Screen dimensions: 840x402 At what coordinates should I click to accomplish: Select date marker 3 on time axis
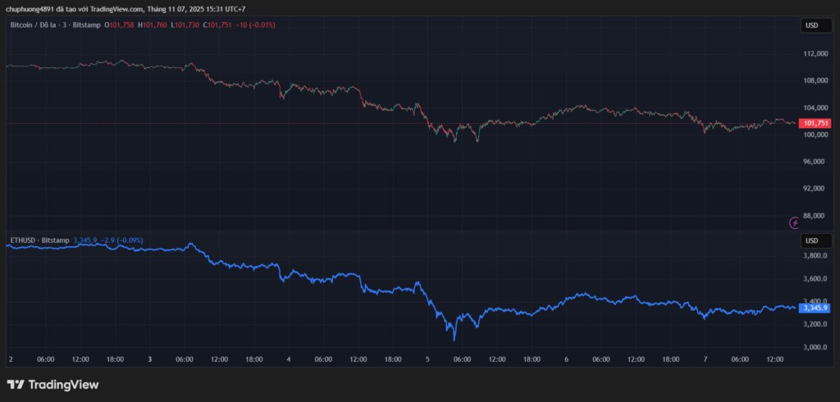pos(149,359)
